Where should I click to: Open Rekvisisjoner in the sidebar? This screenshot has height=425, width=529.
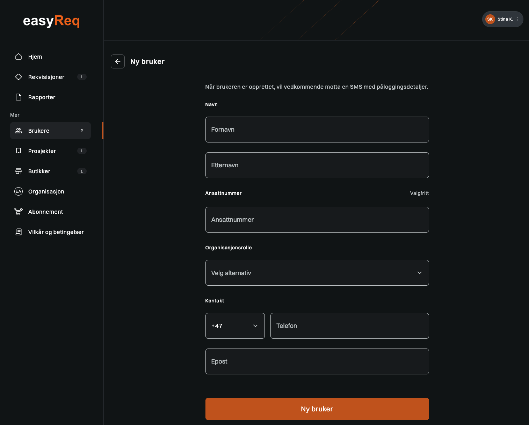[x=50, y=77]
